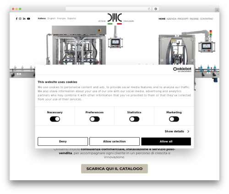This screenshot has height=194, width=229.
Task: Open the PRODOTTI menu item
Action: 183,19
